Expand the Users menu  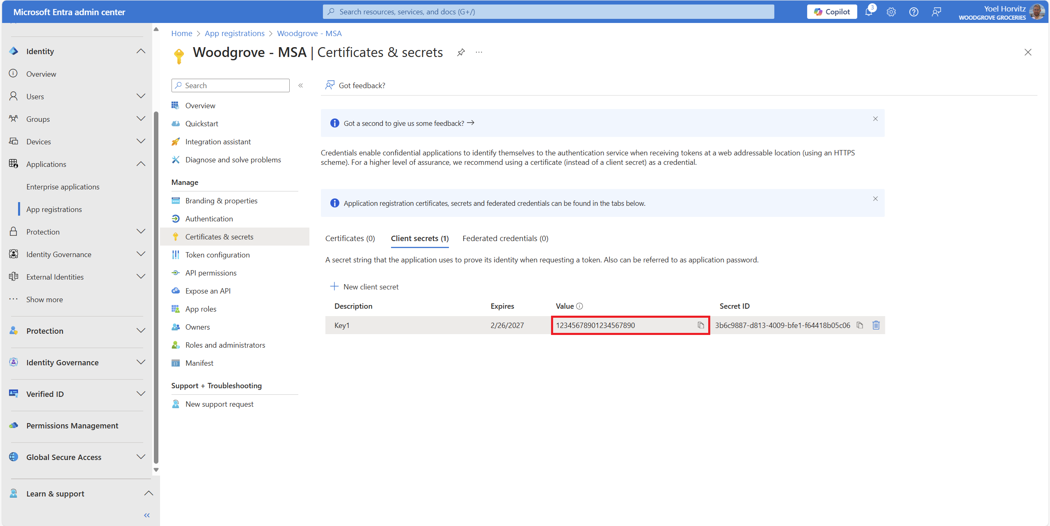[141, 96]
